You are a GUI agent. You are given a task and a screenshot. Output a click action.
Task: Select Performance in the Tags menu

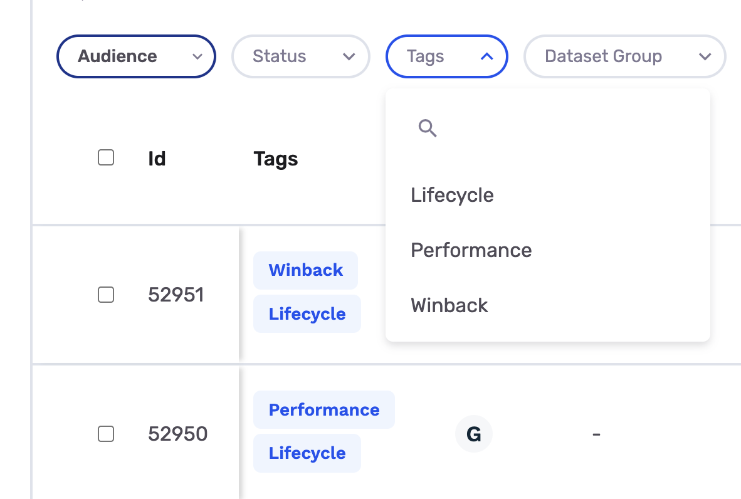471,250
